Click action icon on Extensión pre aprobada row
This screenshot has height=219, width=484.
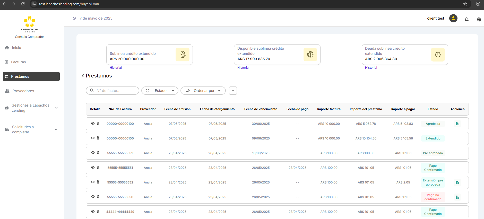(x=457, y=182)
